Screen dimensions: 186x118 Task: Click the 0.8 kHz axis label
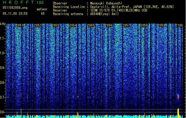(2, 83)
